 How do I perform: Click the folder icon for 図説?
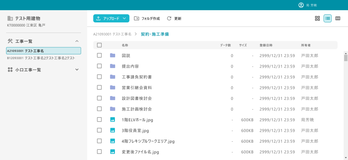[x=112, y=55]
